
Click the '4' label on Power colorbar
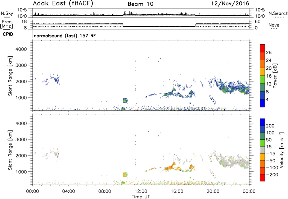267,99
